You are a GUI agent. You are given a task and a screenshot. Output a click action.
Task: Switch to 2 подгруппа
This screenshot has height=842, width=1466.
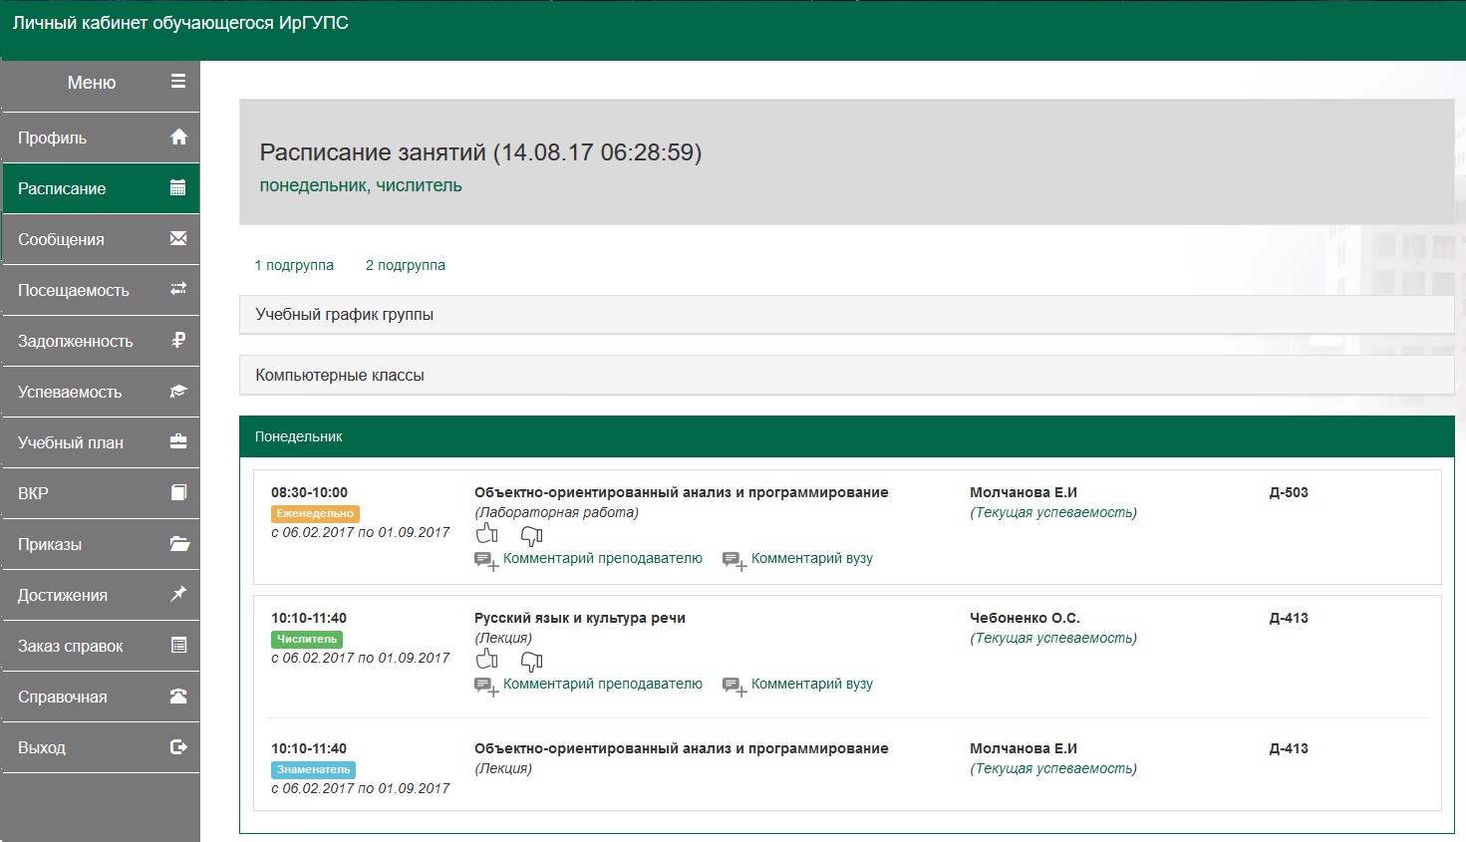[x=406, y=265]
